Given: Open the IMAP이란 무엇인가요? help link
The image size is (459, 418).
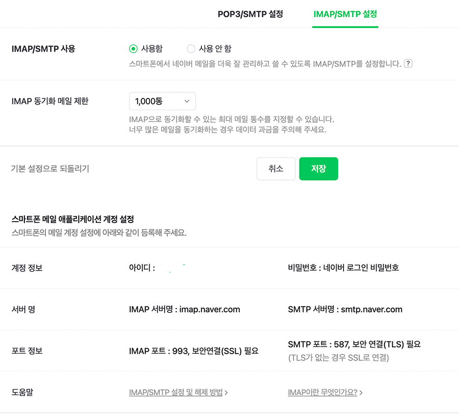Looking at the screenshot, I should click(x=322, y=392).
